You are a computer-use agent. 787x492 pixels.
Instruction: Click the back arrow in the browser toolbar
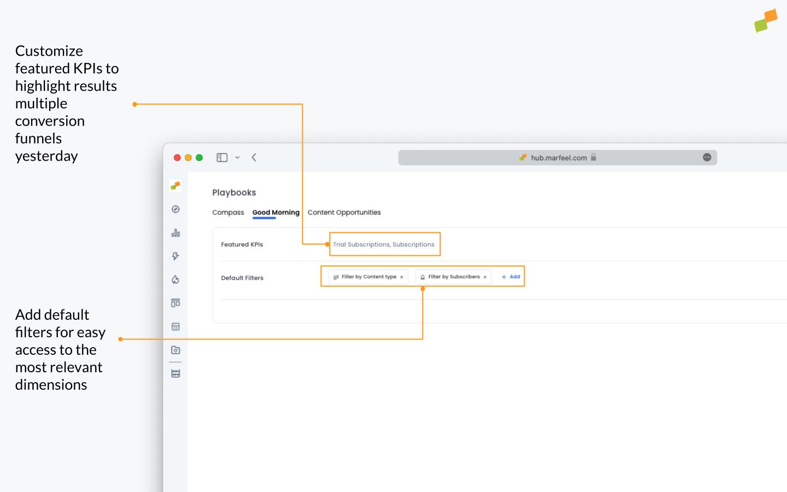(254, 157)
